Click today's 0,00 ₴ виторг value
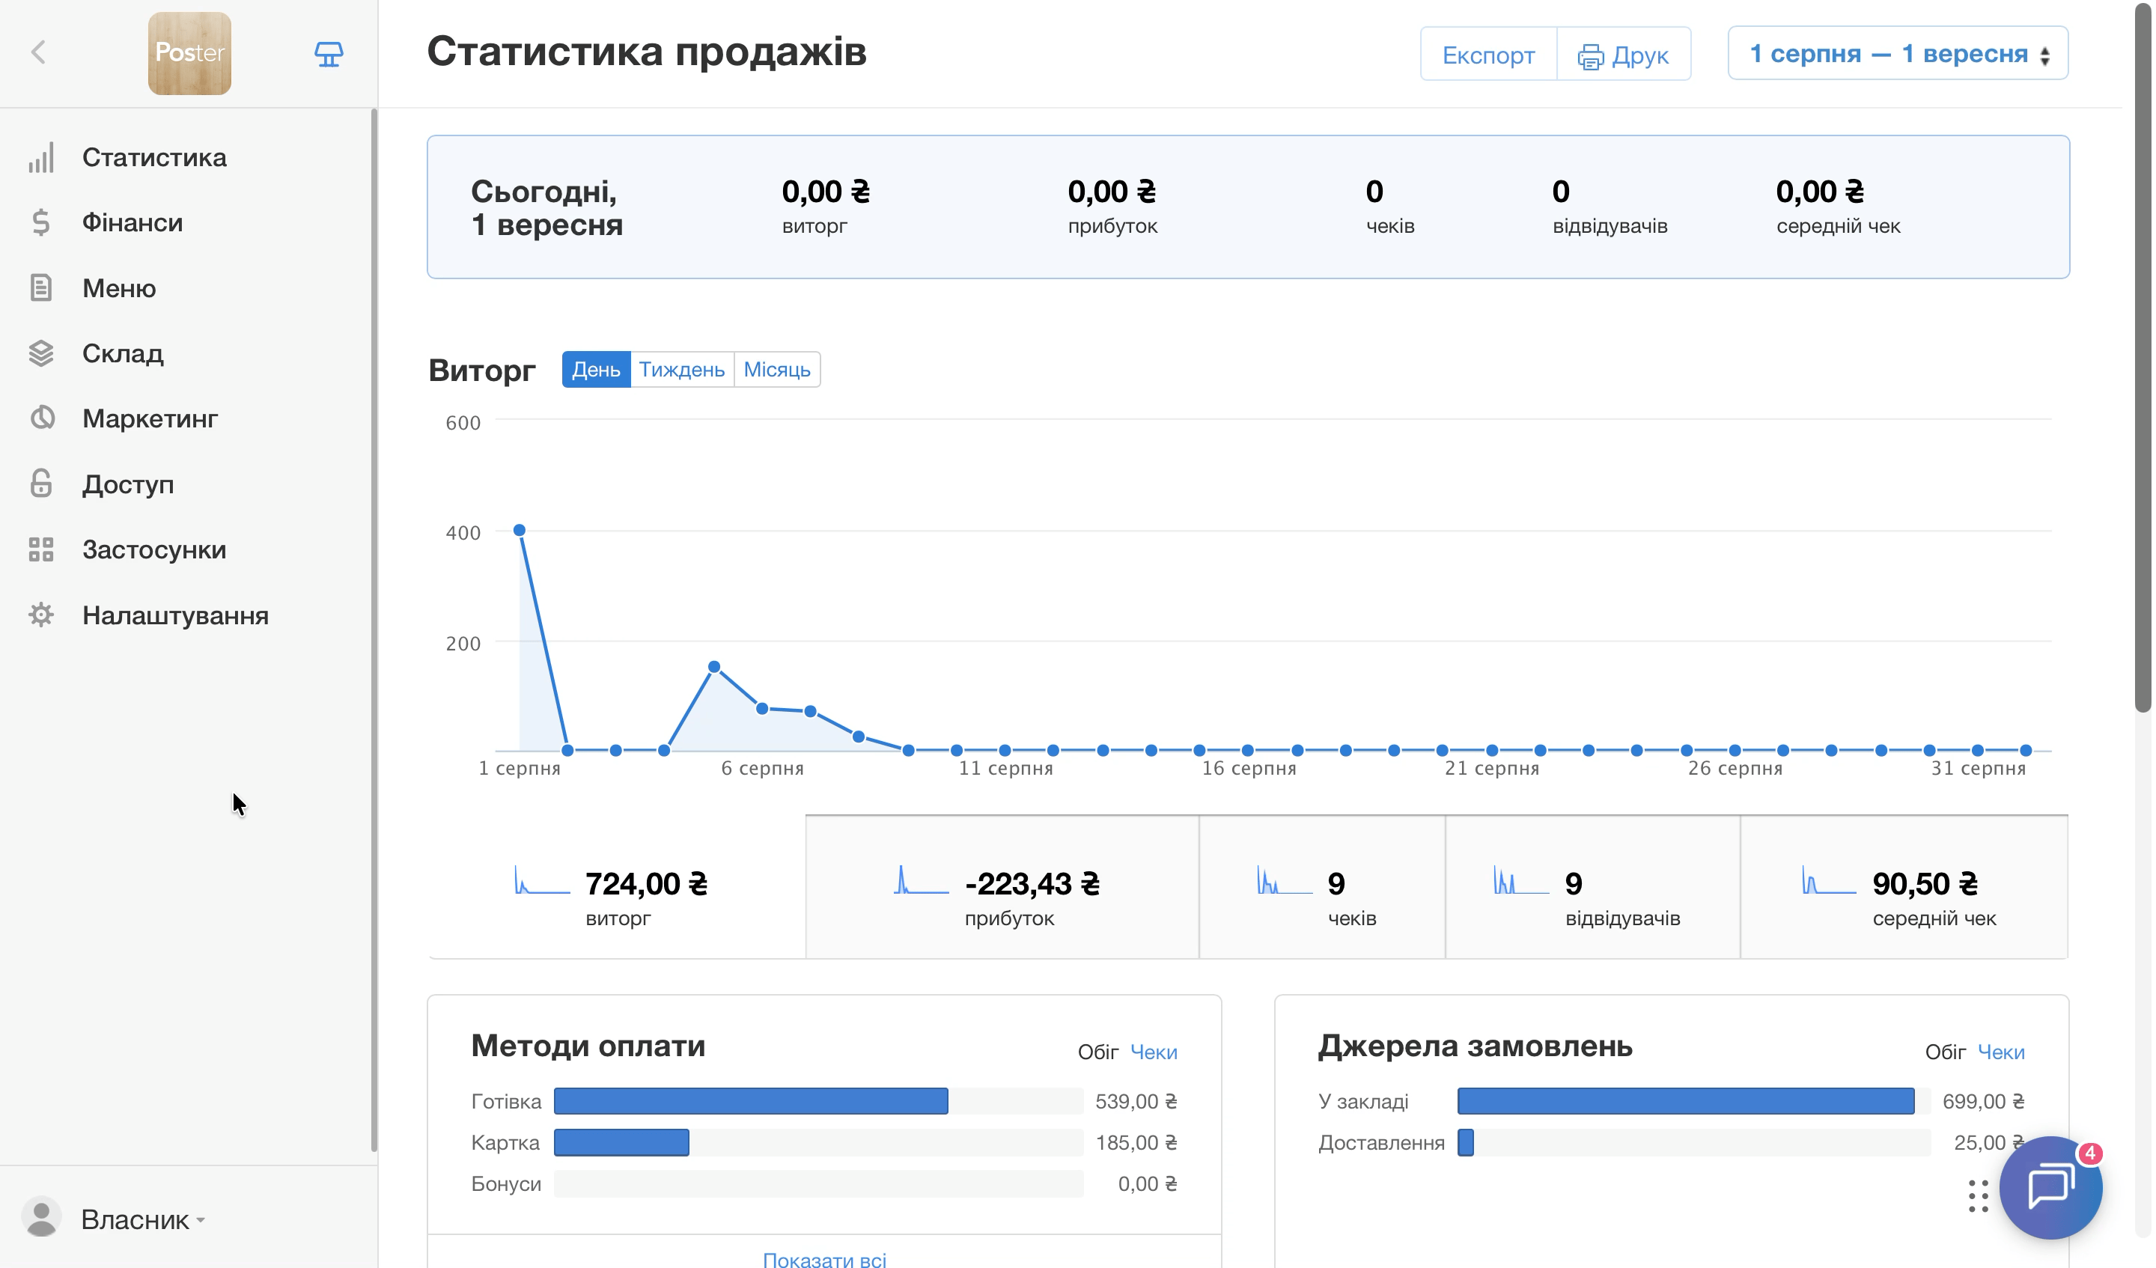The height and width of the screenshot is (1268, 2156). pos(825,192)
